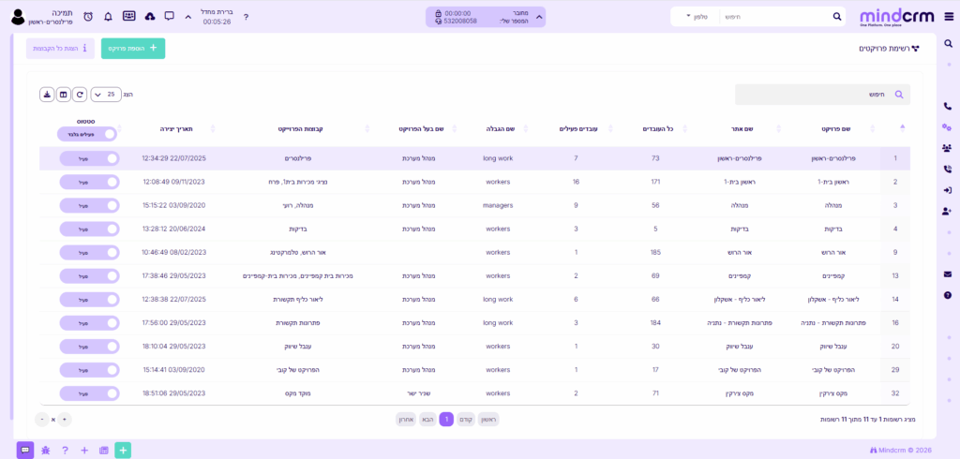Open the users group sidebar icon
This screenshot has height=459, width=960.
948,147
